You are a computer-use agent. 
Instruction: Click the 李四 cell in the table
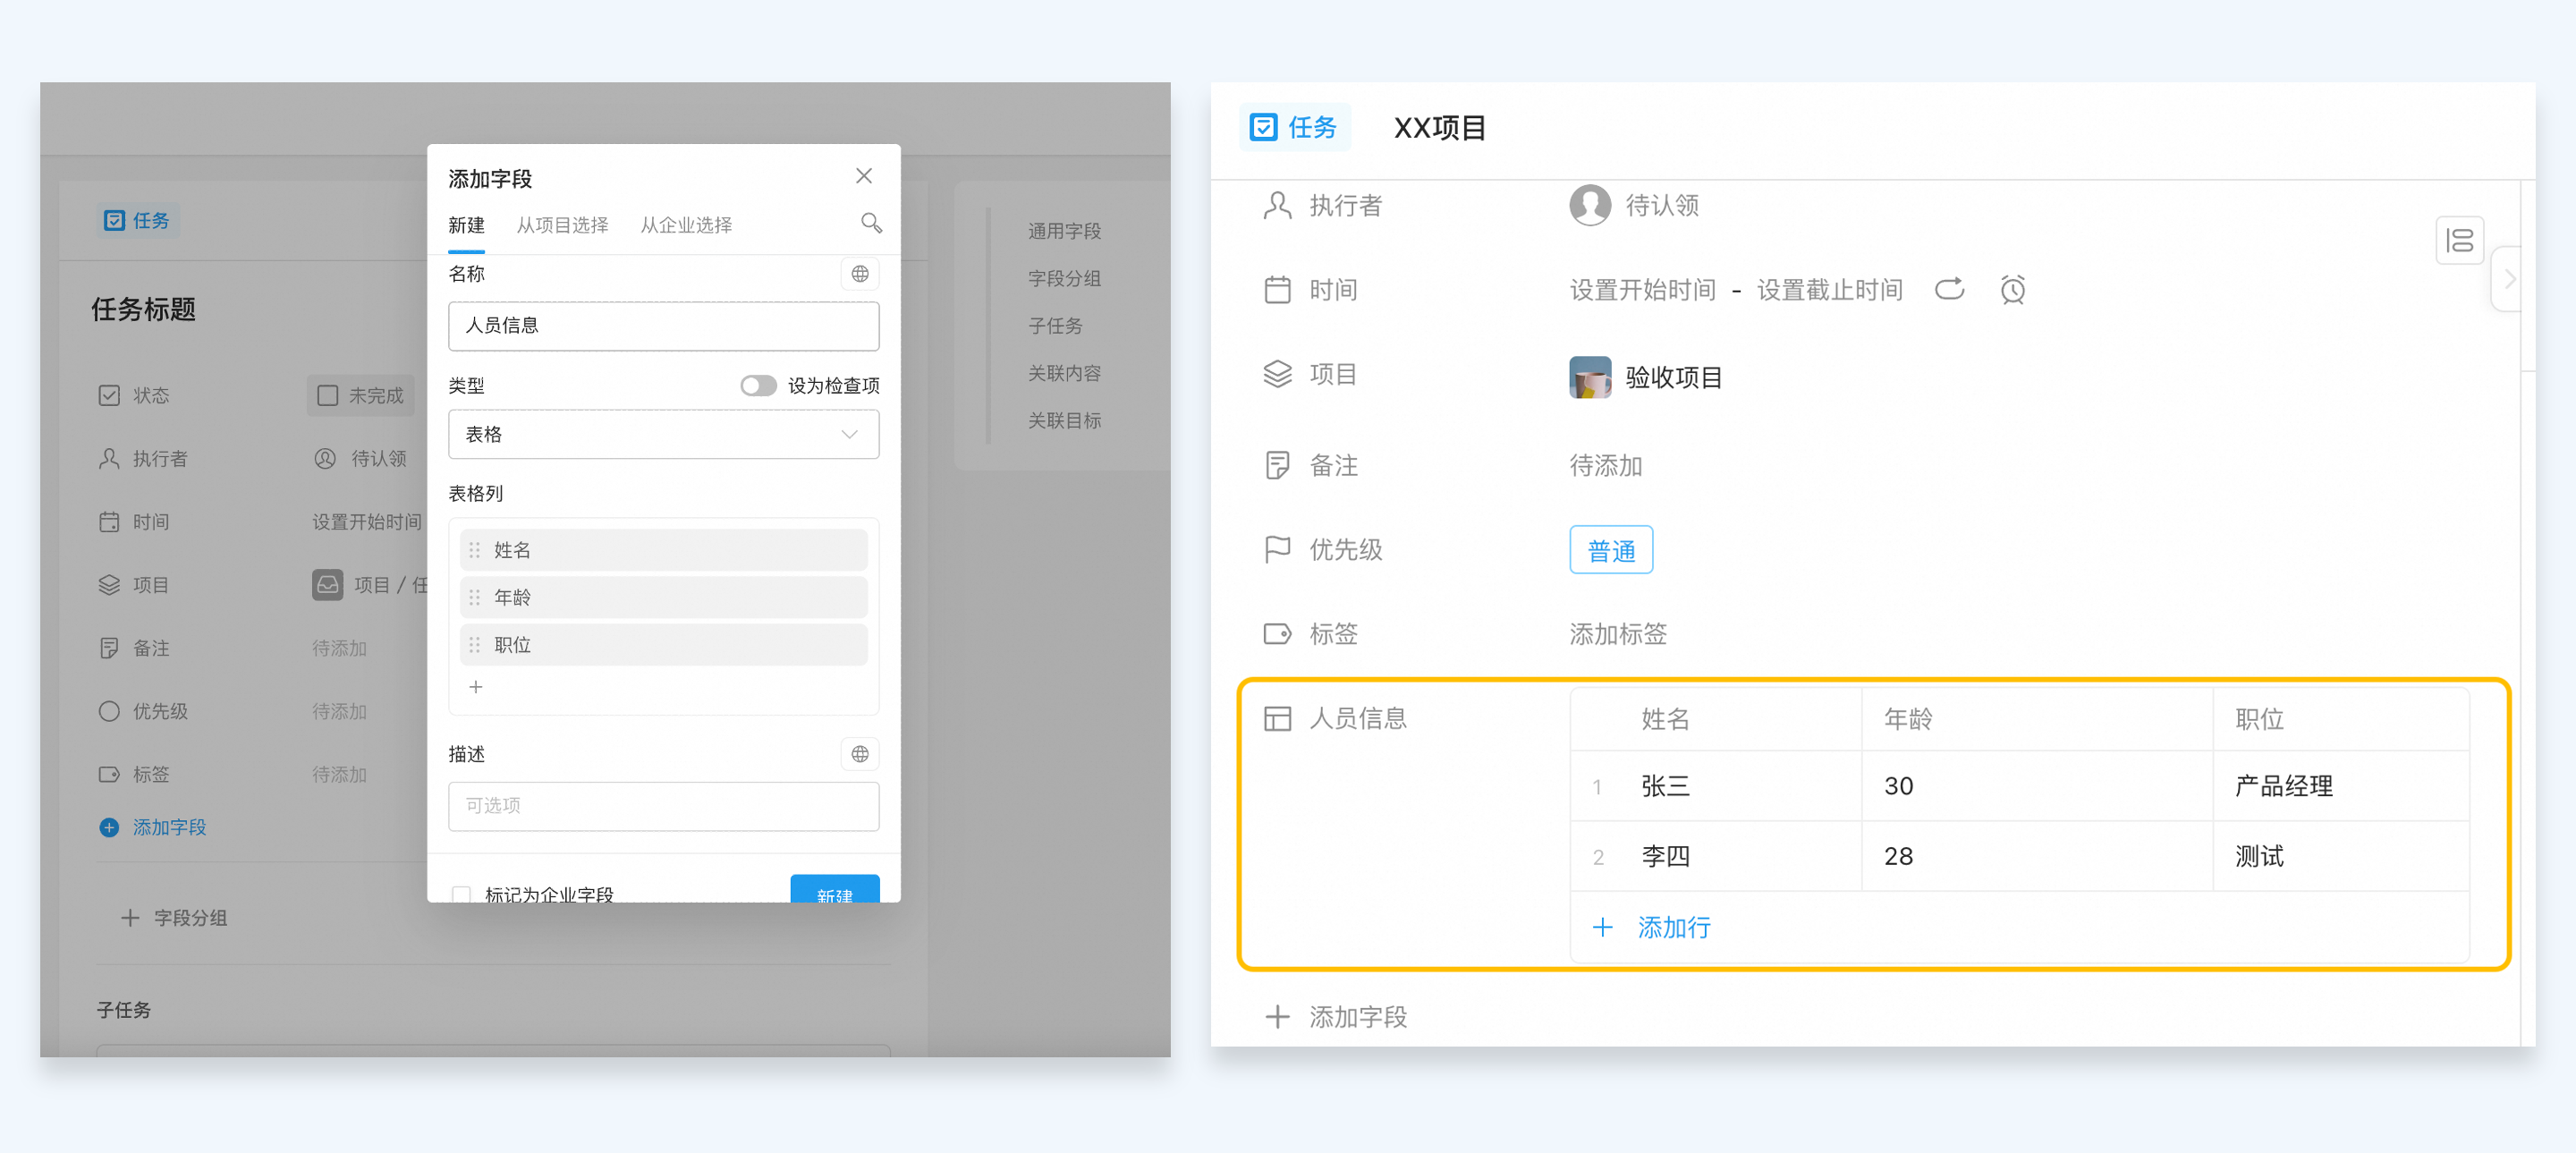pyautogui.click(x=1716, y=856)
